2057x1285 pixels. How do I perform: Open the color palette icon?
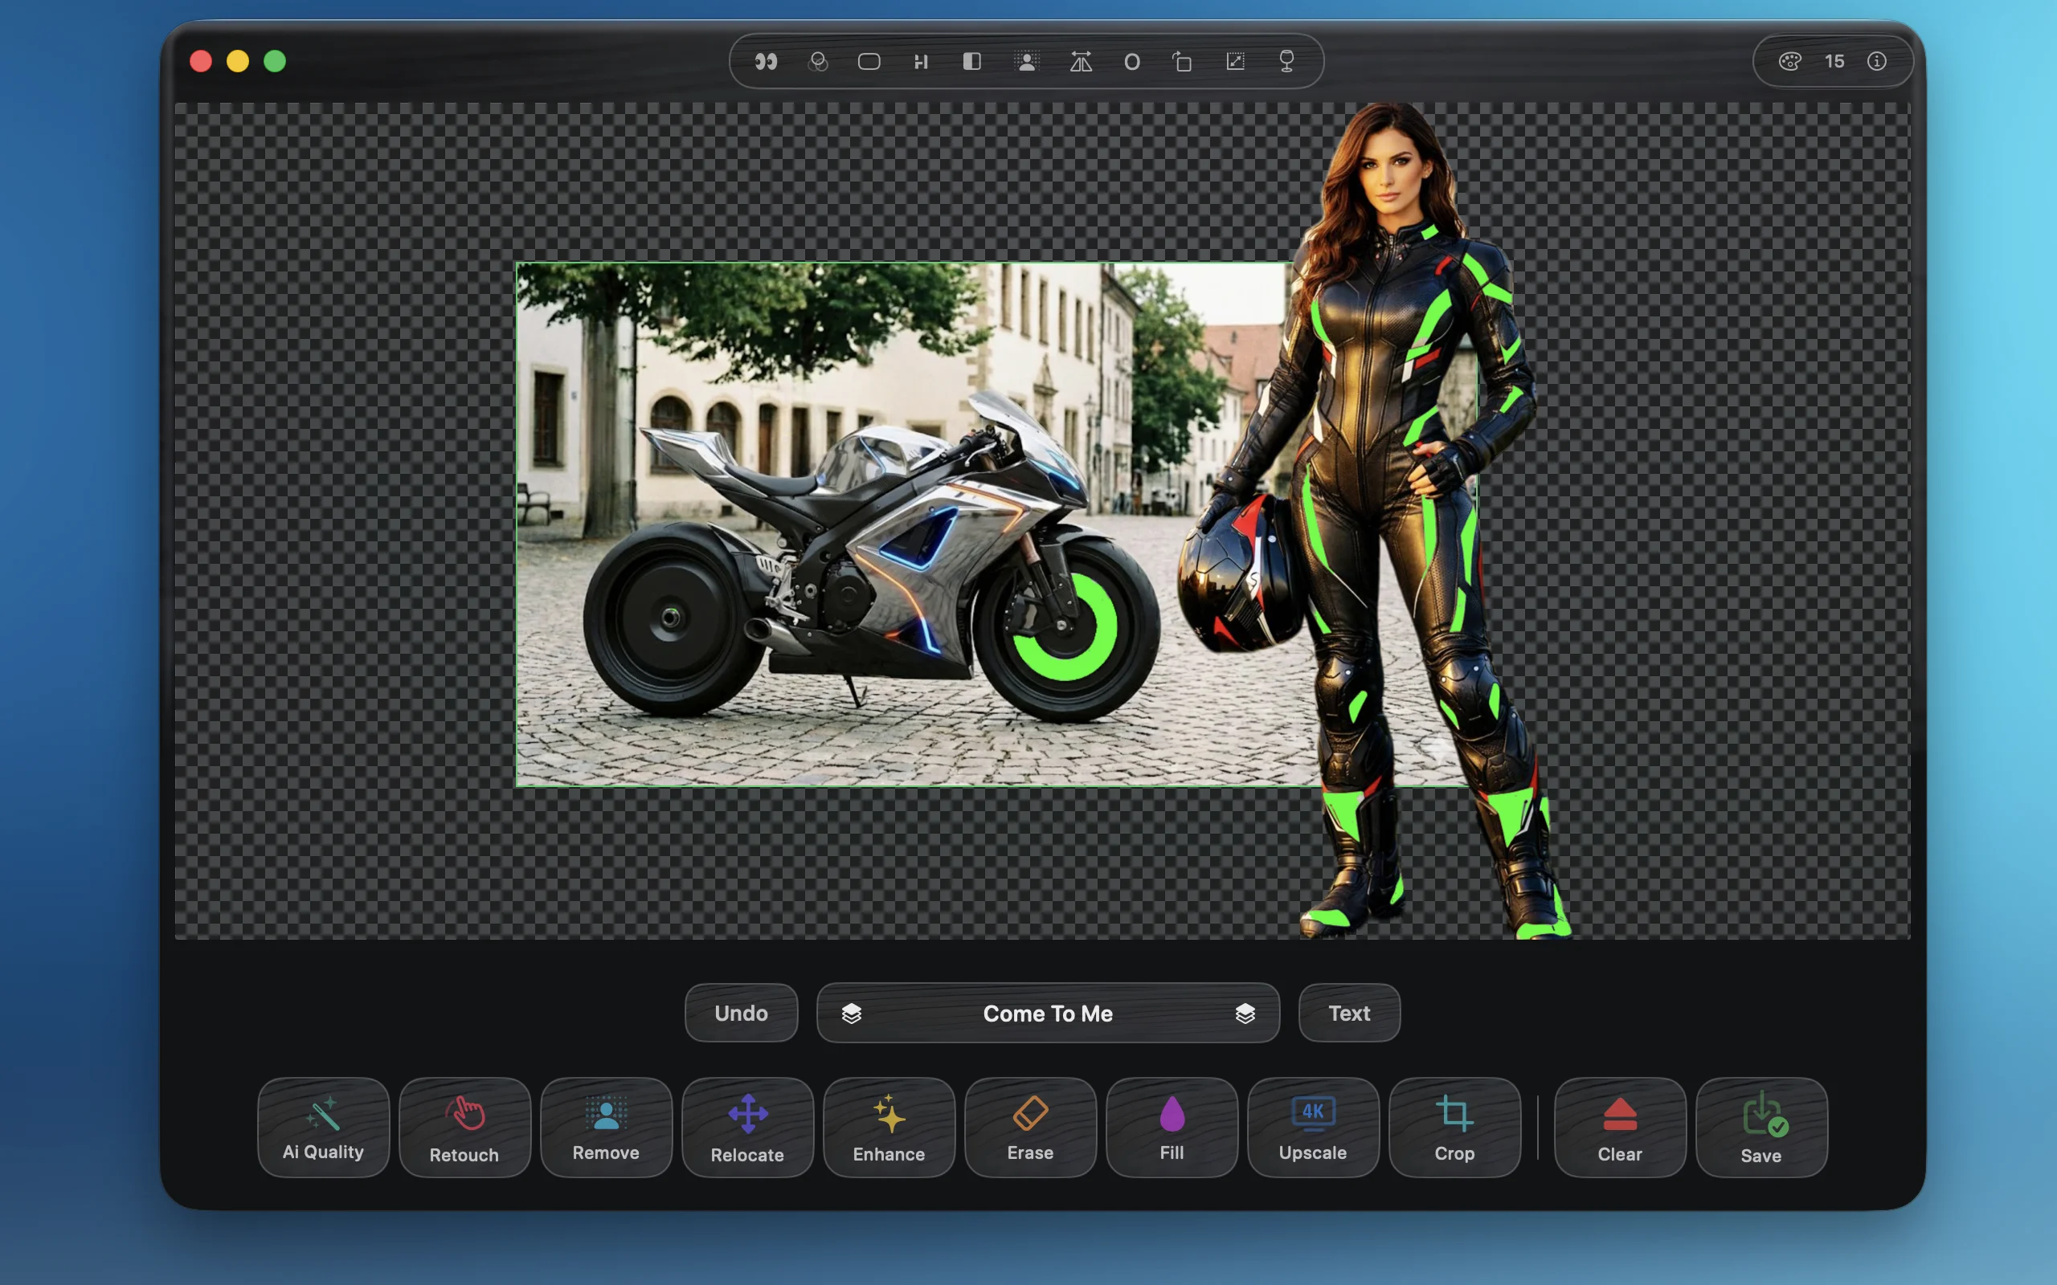1789,61
